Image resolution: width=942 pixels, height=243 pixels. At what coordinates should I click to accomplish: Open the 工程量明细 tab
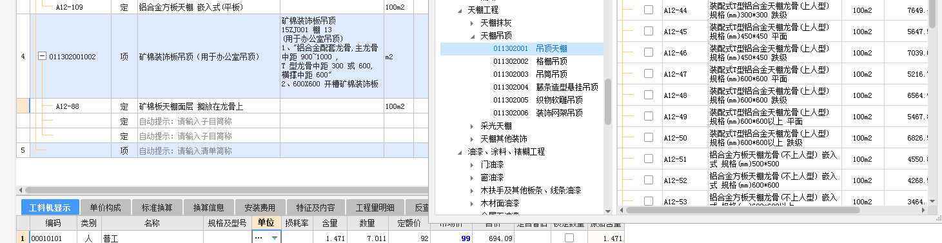(375, 208)
